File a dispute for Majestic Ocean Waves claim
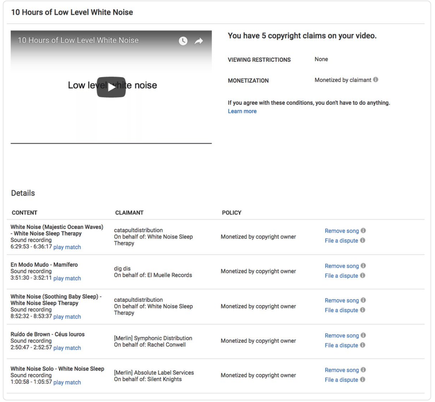 pos(341,241)
